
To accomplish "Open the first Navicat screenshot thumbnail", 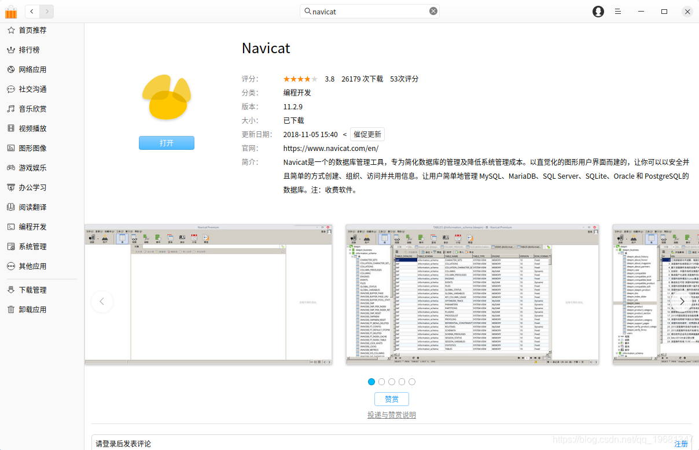I will point(208,294).
